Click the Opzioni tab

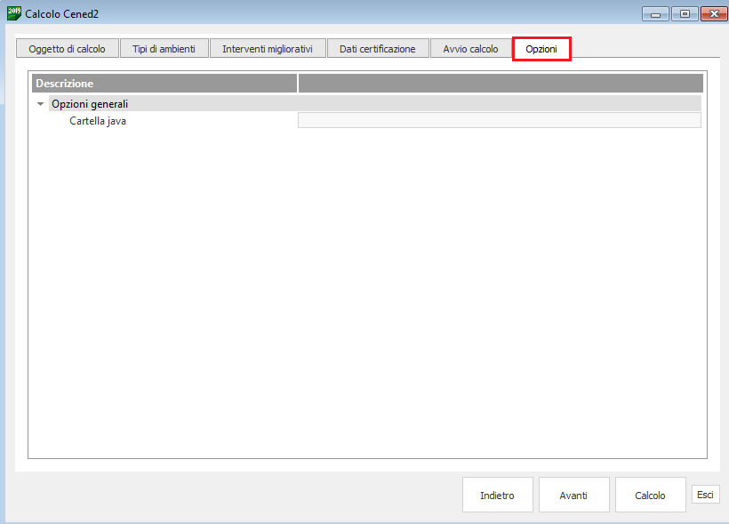pos(541,49)
